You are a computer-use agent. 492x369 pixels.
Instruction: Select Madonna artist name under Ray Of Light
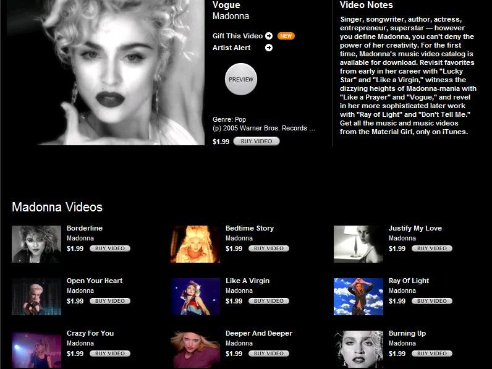click(402, 291)
